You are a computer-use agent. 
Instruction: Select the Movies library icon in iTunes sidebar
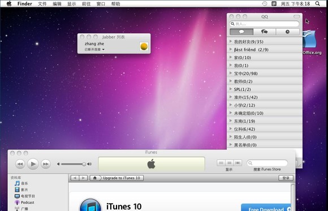(17, 190)
